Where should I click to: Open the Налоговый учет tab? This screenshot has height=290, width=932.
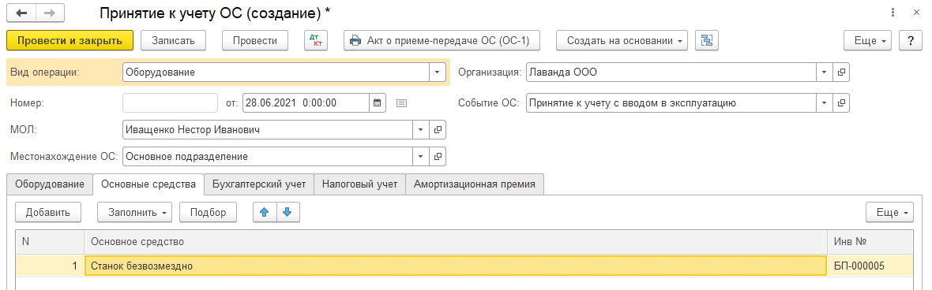point(359,184)
